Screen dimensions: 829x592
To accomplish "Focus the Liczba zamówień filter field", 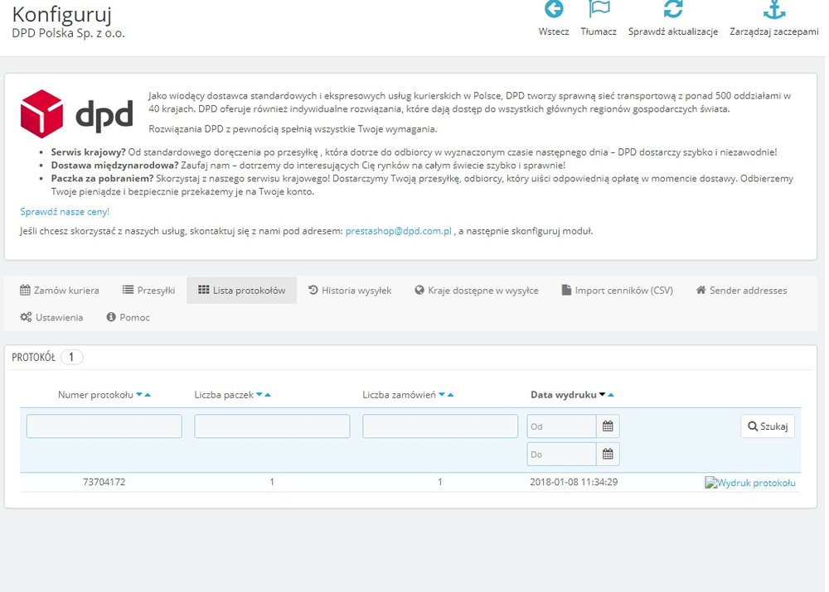I will (440, 426).
